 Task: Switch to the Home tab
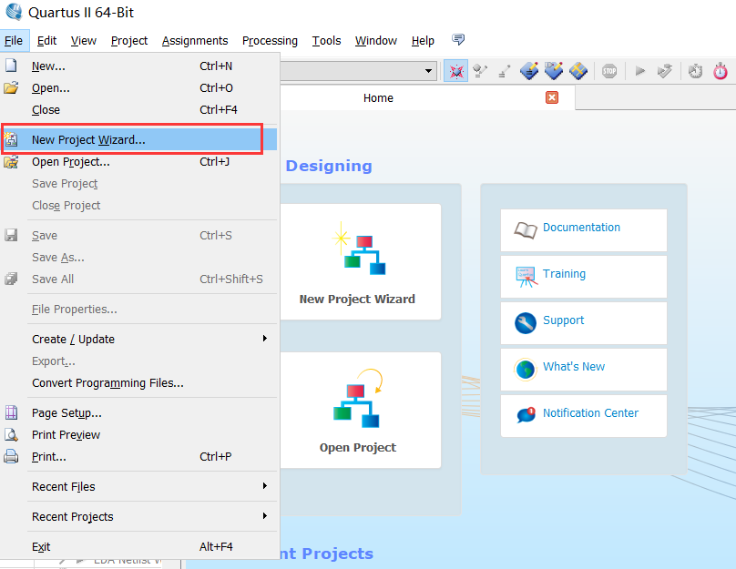(378, 97)
